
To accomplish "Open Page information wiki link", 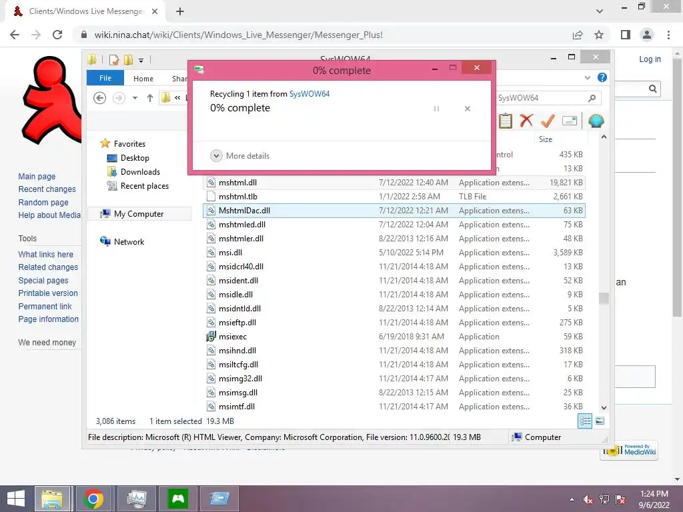I will [x=48, y=319].
